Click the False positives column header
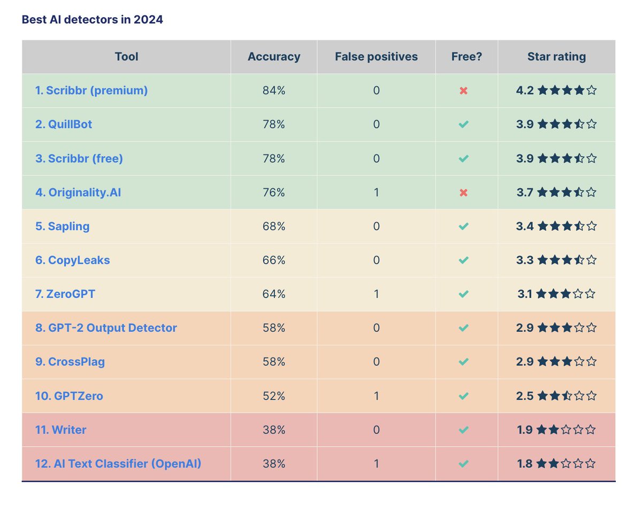This screenshot has width=642, height=506. click(376, 57)
